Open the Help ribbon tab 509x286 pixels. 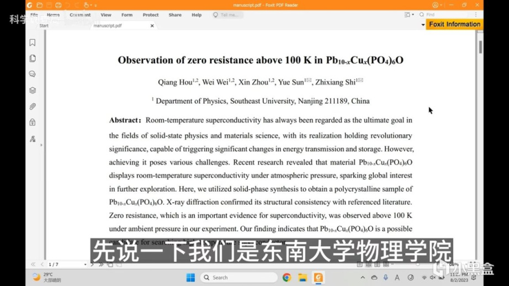click(197, 15)
